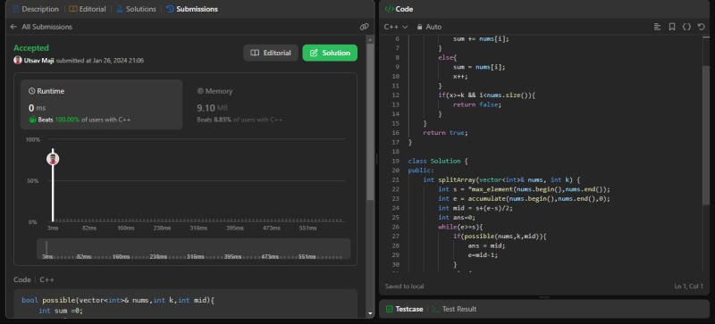The width and height of the screenshot is (715, 324).
Task: Click the clock icon in Runtime card
Action: coord(31,91)
